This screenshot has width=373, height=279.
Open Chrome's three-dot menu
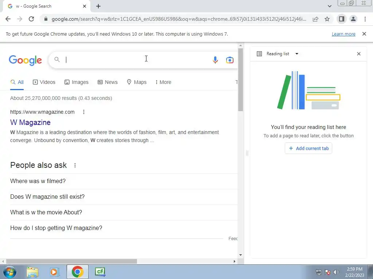coord(365,19)
